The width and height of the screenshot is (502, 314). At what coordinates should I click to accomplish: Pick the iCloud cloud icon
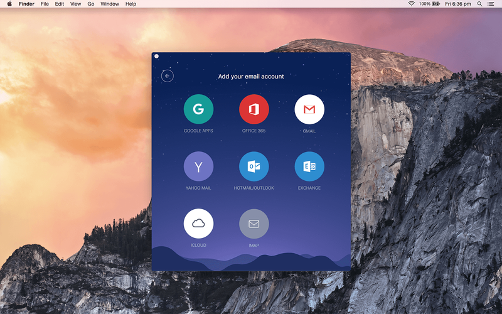click(198, 224)
